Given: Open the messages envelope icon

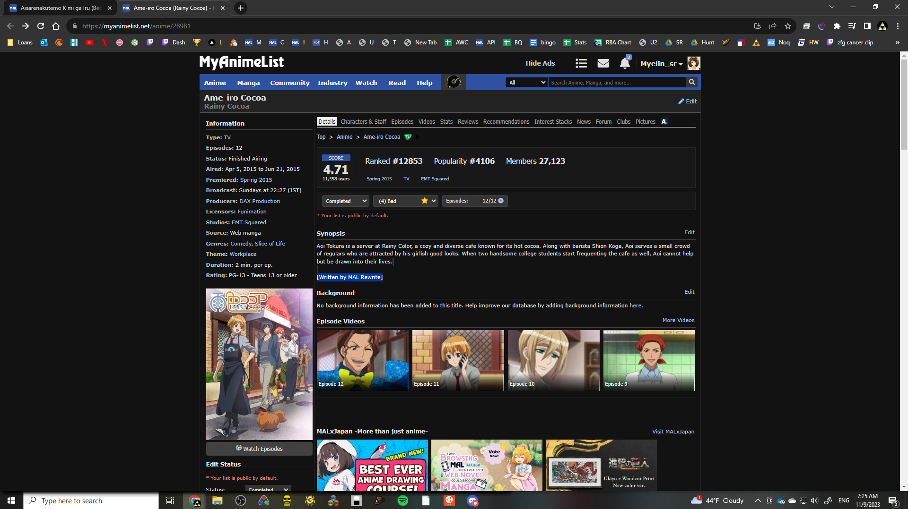Looking at the screenshot, I should click(603, 63).
